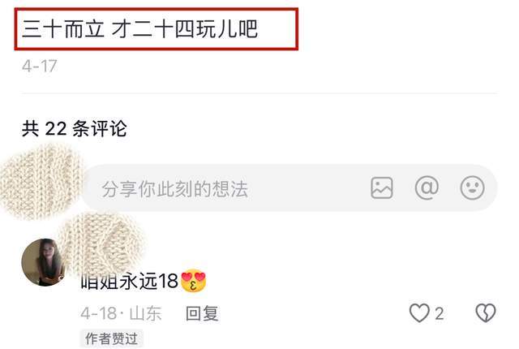Open the commenter's profile photo avatar
Image resolution: width=519 pixels, height=349 pixels.
point(43,261)
